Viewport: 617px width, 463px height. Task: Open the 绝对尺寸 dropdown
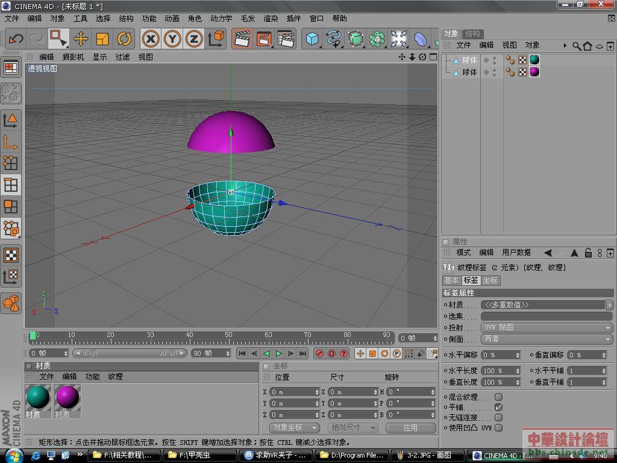pos(353,427)
